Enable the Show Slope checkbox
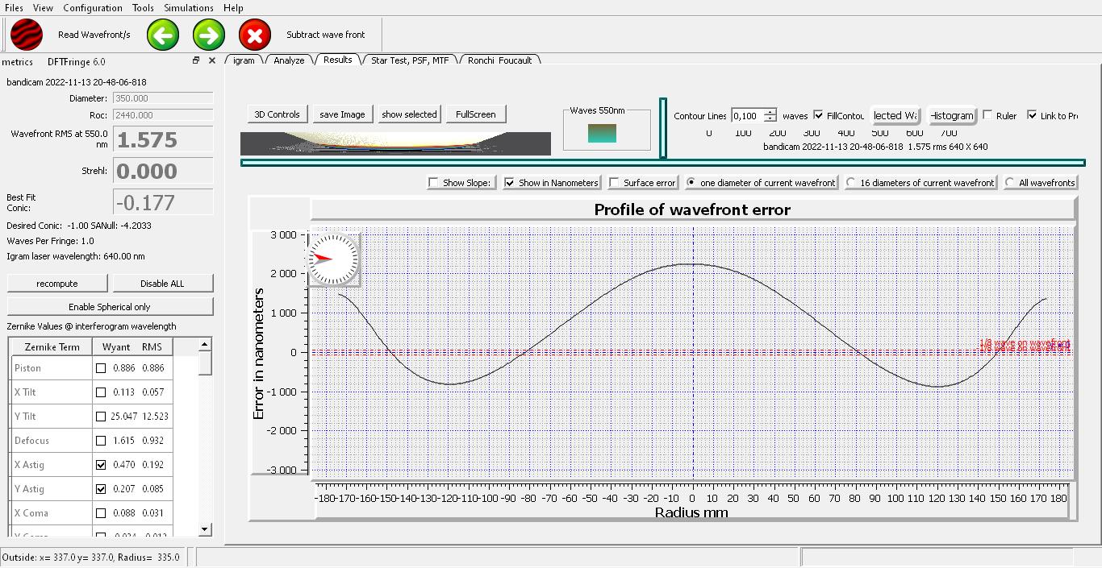 tap(434, 183)
